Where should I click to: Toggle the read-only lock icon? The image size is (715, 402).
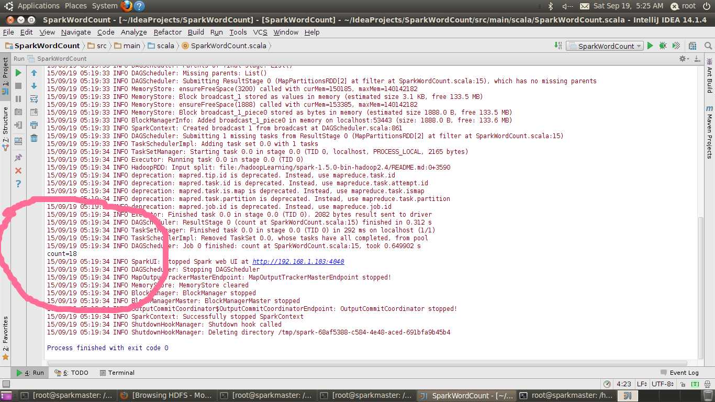point(683,384)
